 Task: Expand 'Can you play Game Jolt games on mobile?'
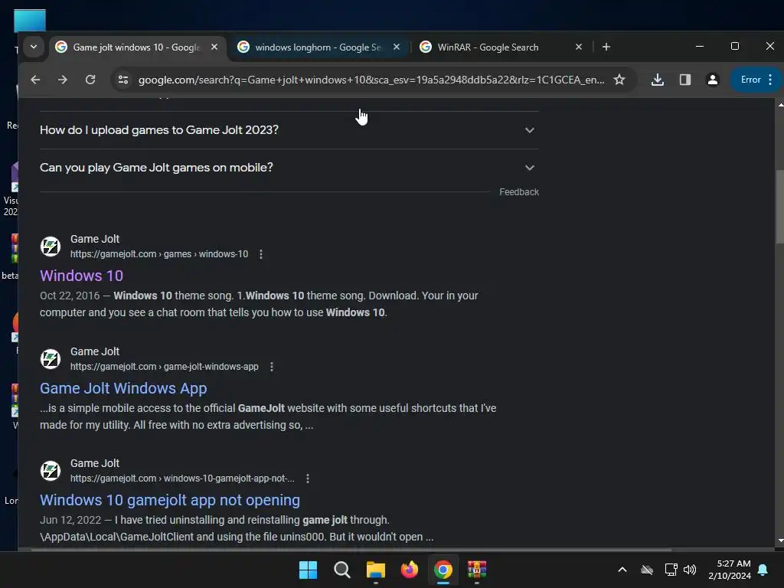click(x=289, y=168)
